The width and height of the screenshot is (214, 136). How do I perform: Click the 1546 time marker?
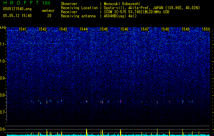pos(124,29)
